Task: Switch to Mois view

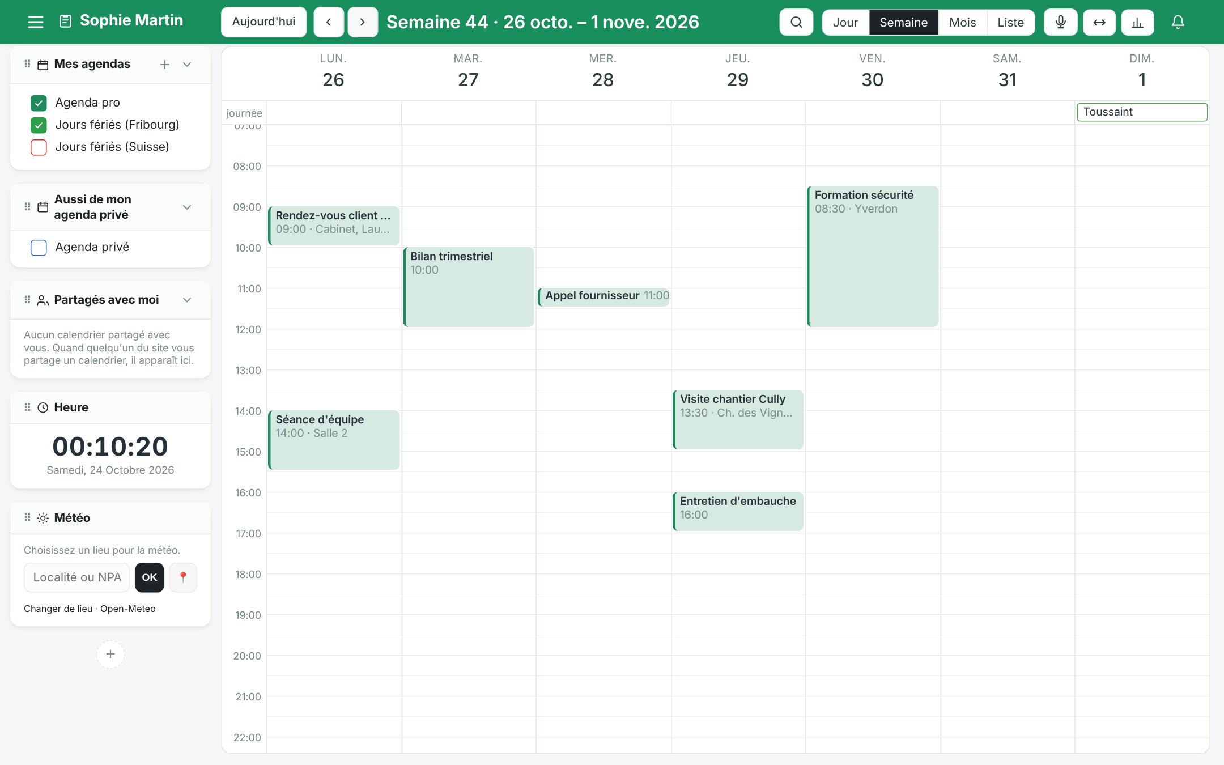Action: 962,22
